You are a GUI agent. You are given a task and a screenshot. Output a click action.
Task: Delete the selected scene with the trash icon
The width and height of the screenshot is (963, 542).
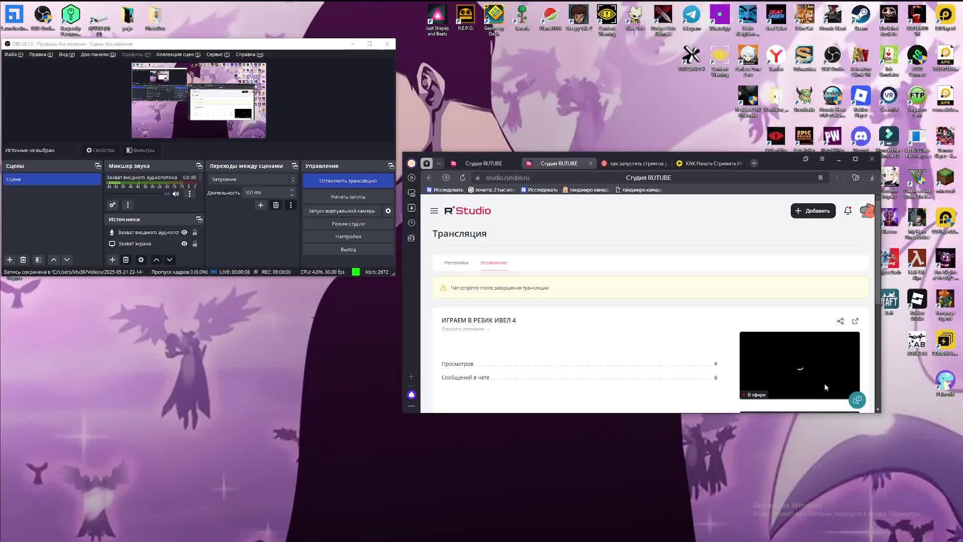tap(23, 259)
